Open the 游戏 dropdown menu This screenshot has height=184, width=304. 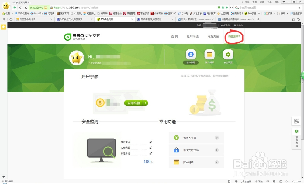[283, 13]
